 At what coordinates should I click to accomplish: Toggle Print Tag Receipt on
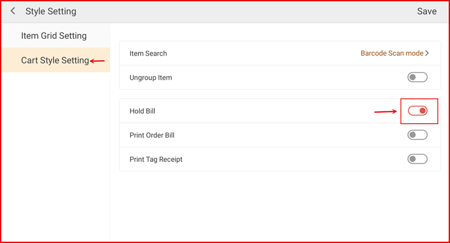point(417,159)
